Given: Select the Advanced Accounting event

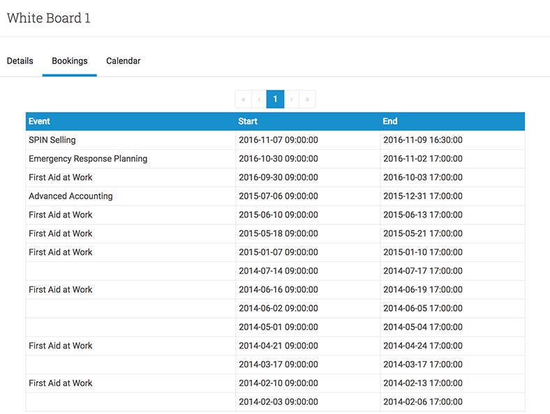Looking at the screenshot, I should click(71, 196).
